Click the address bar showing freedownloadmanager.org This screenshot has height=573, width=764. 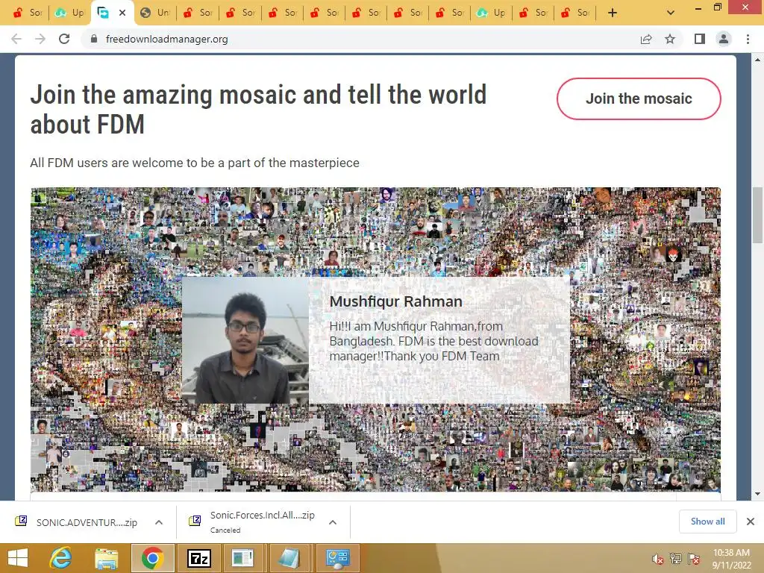[x=360, y=39]
